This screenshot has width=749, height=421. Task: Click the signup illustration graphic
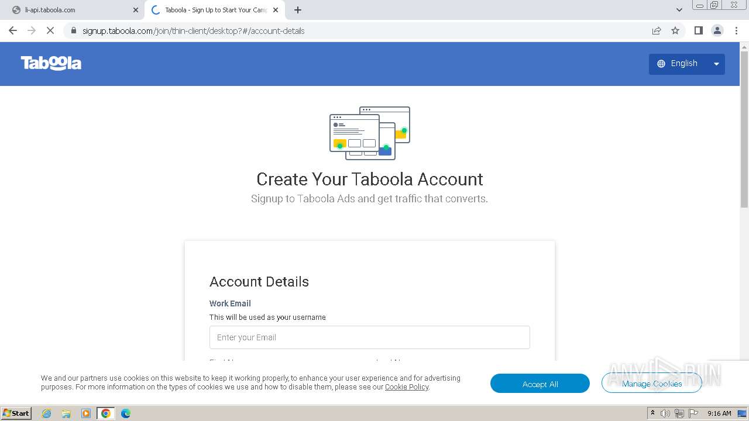point(370,133)
